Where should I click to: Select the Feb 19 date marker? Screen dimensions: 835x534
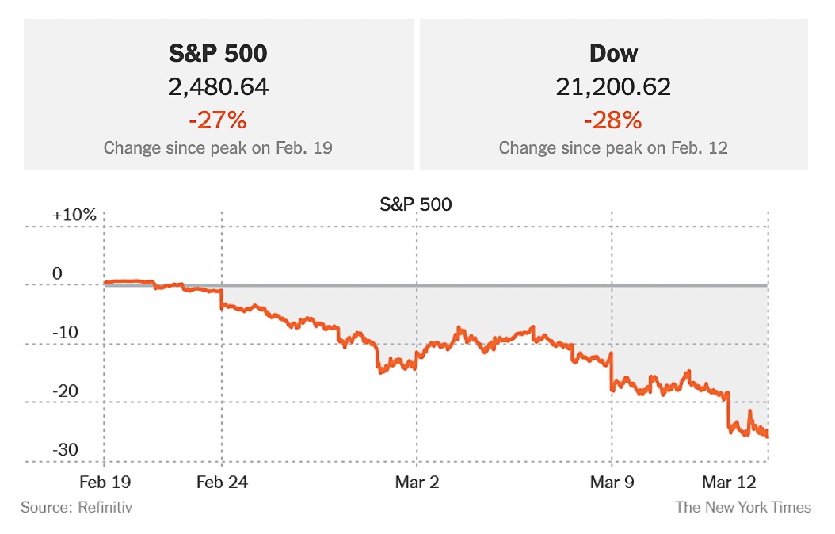coord(105,481)
